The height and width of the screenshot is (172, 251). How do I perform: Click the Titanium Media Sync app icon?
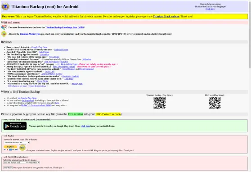(4, 34)
